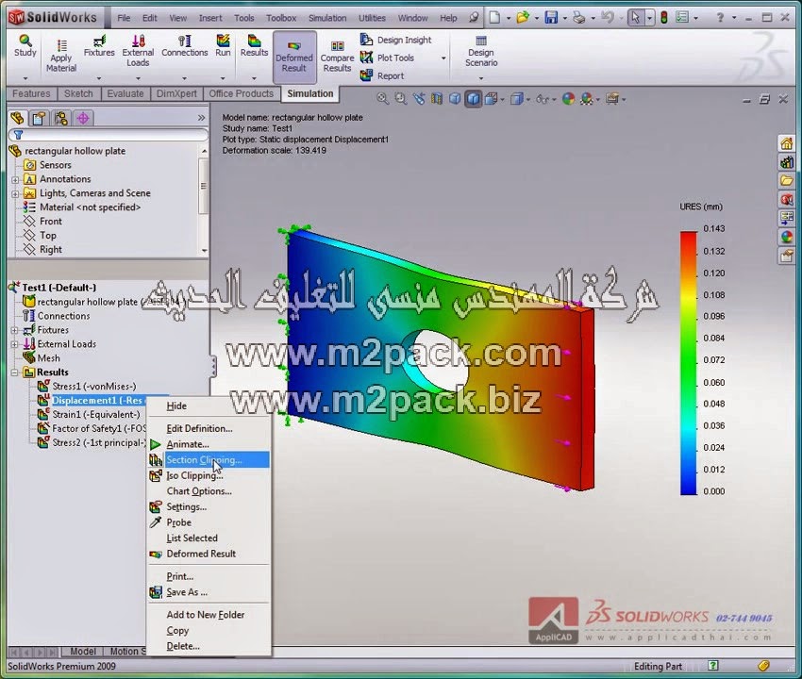Expand the Annotations tree node
Image resolution: width=802 pixels, height=679 pixels.
(x=15, y=179)
